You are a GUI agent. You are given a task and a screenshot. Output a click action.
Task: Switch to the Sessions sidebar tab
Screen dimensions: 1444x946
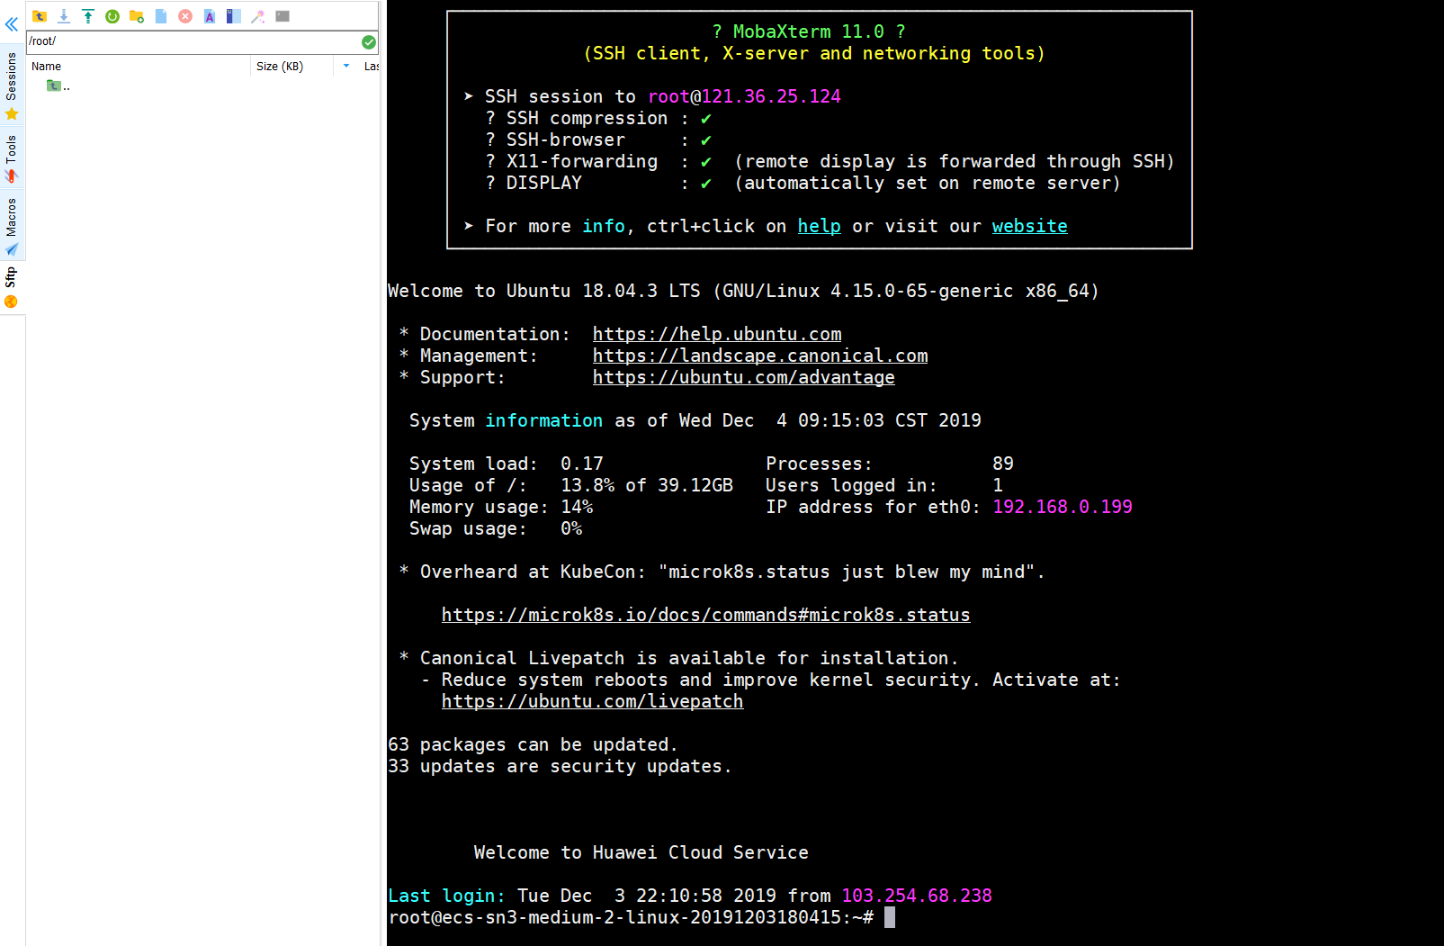click(x=12, y=86)
